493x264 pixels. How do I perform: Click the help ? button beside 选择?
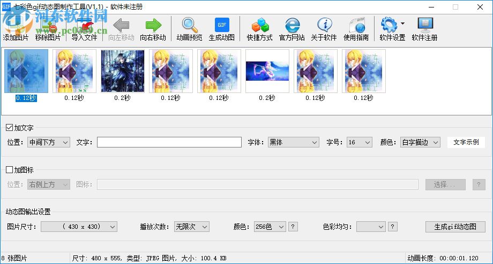pos(479,184)
